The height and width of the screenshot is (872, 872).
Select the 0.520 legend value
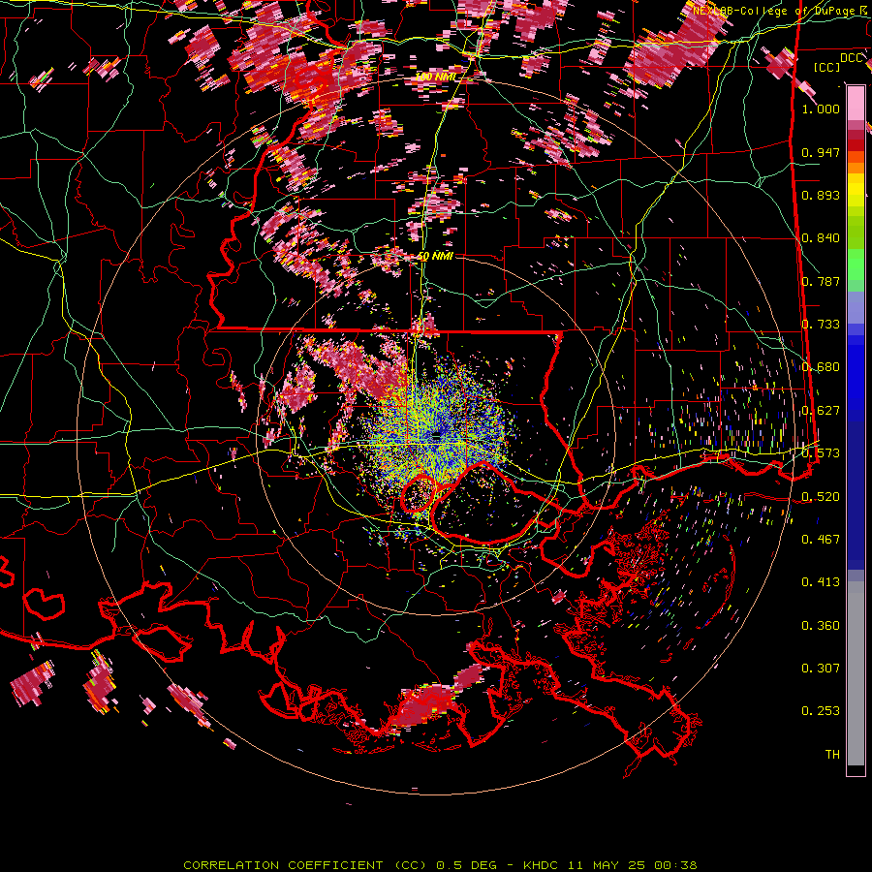pos(821,496)
